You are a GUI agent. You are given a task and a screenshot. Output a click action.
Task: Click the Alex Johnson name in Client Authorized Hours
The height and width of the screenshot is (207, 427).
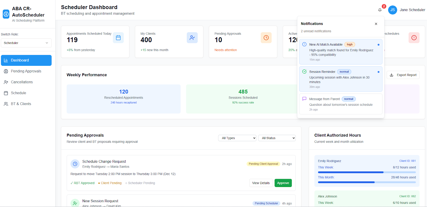[327, 196]
